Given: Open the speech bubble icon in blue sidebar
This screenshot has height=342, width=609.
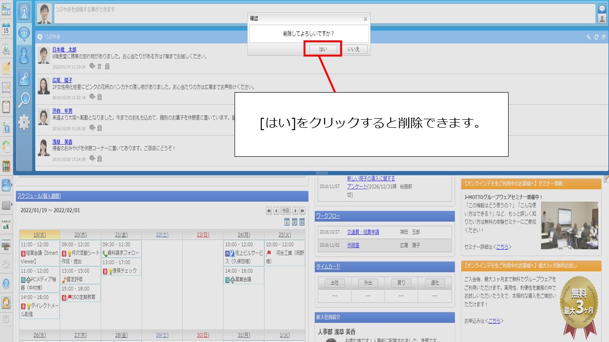Looking at the screenshot, I should [x=24, y=34].
